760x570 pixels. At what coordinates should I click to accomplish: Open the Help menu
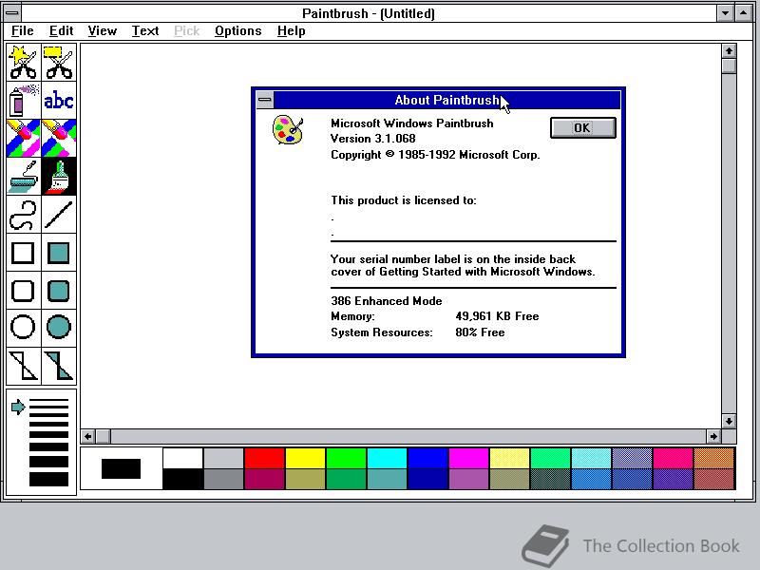tap(292, 31)
